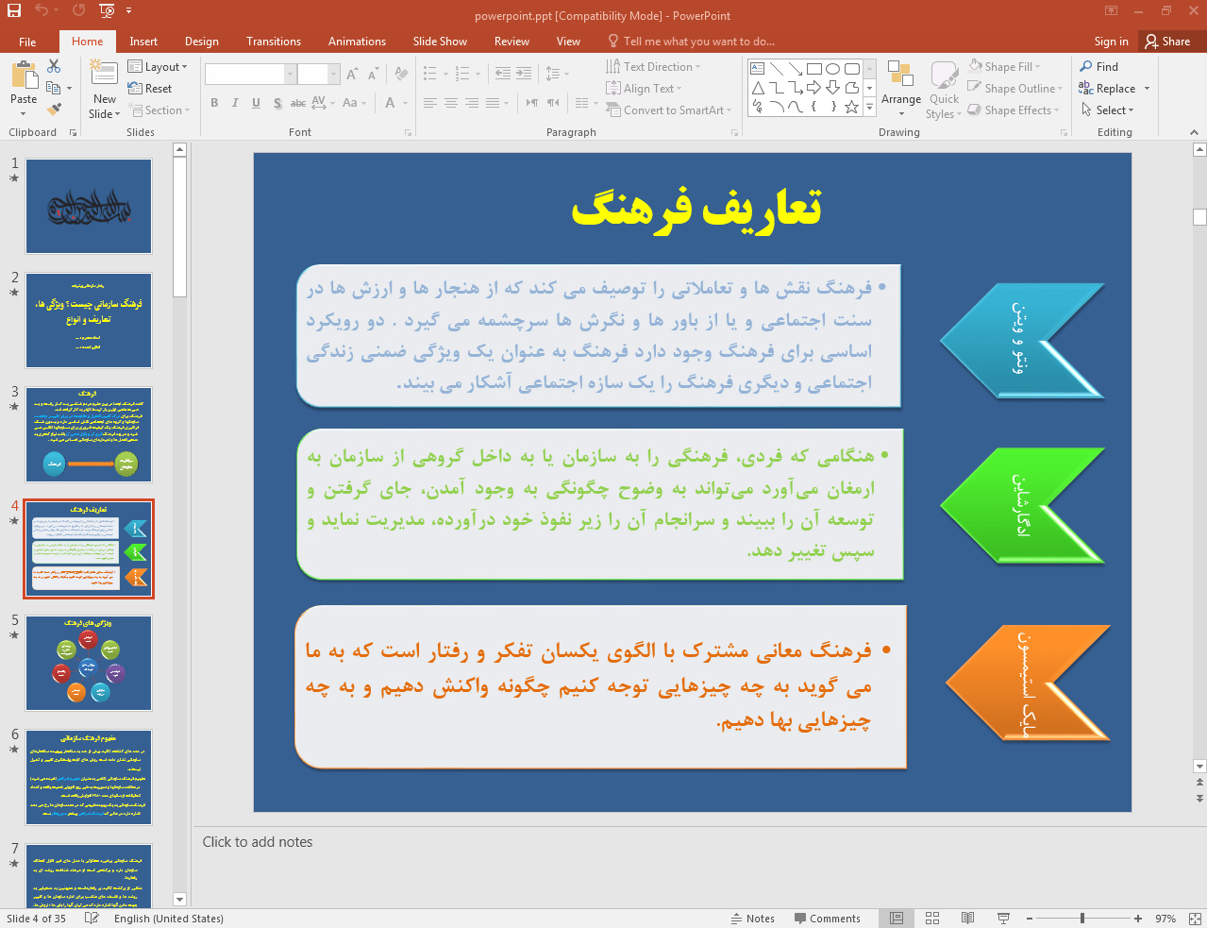Click the New Slide icon
This screenshot has height=928, width=1207.
pos(104,74)
